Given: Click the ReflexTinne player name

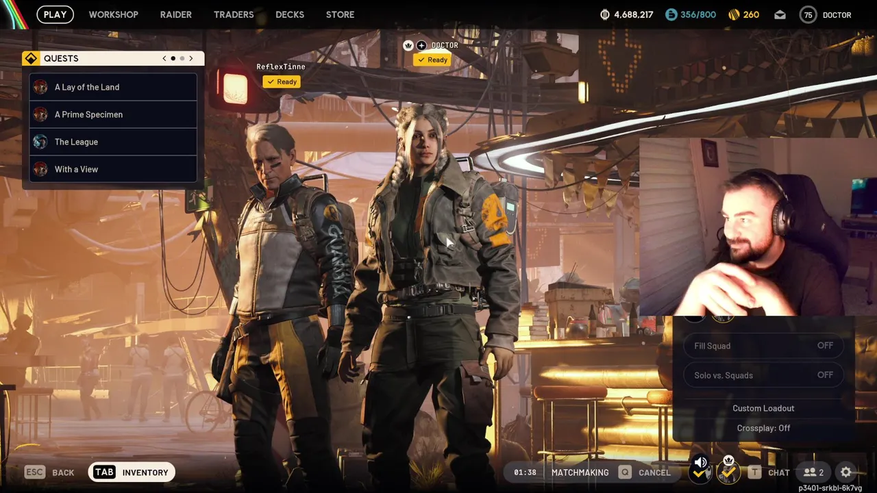Looking at the screenshot, I should pyautogui.click(x=281, y=66).
